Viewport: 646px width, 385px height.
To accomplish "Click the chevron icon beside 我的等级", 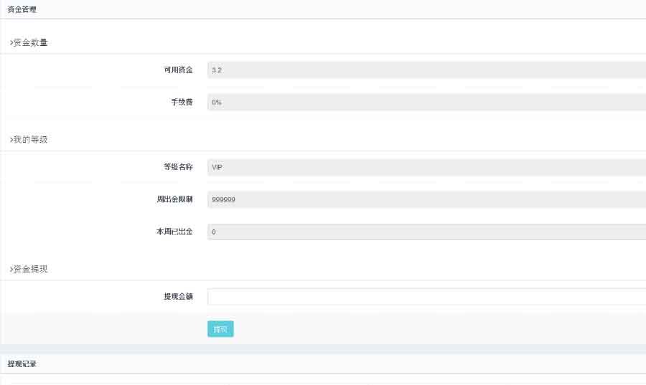I will (11, 140).
